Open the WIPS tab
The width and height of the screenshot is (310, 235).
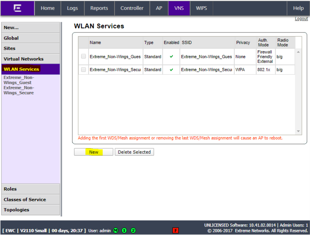point(201,8)
